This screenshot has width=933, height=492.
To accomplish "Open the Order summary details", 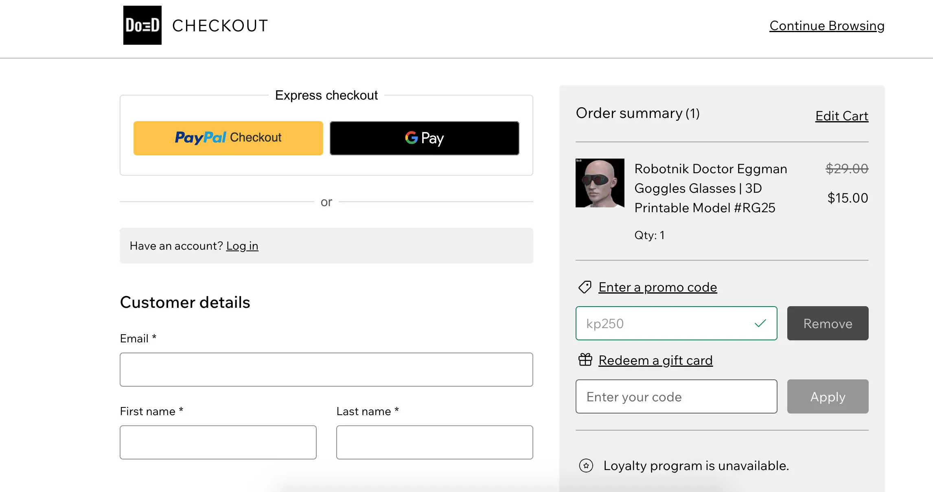I will (637, 113).
